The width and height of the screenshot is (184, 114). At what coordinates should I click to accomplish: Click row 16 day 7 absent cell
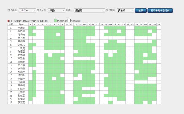54,79
